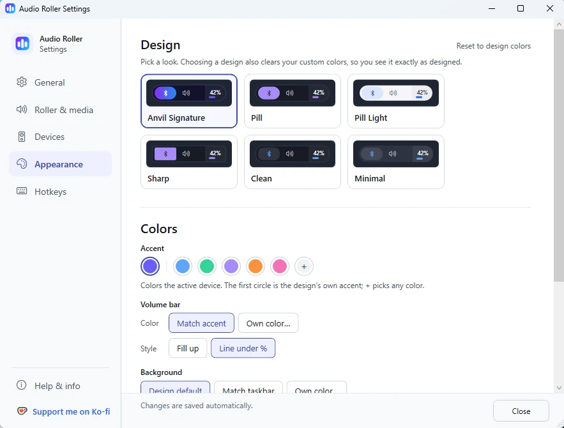Select the design's own purple accent circle

(150, 266)
